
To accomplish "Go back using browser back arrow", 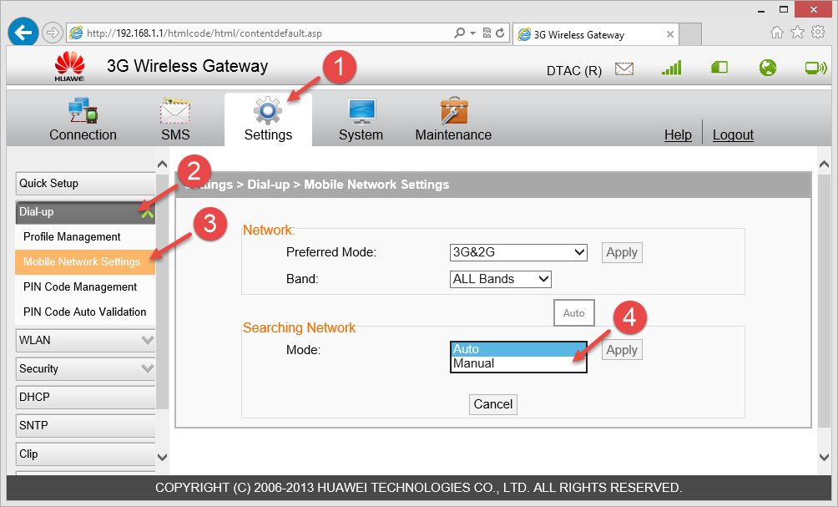I will coord(23,33).
